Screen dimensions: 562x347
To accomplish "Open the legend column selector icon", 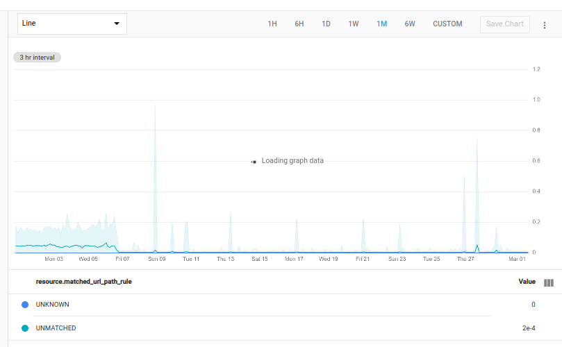I will coord(548,282).
